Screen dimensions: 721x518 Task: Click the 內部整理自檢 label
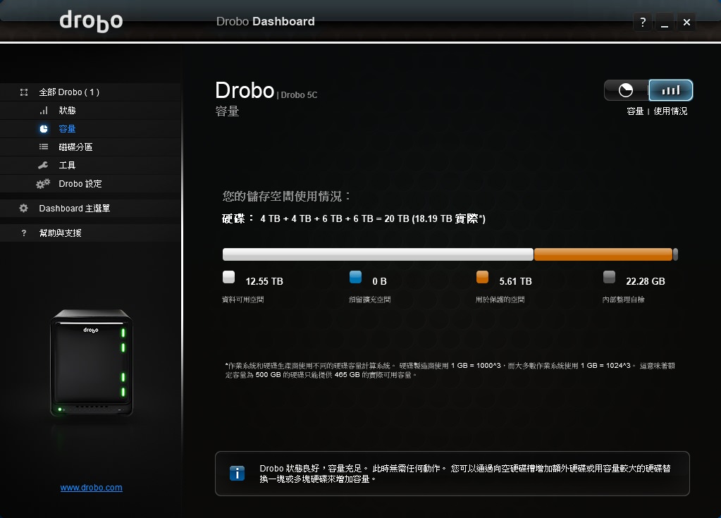(x=624, y=300)
